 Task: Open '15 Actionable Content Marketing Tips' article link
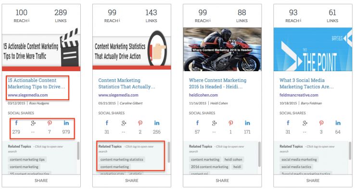point(36,84)
